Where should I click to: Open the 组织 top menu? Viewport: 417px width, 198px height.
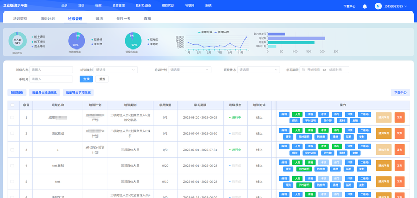pyautogui.click(x=64, y=6)
